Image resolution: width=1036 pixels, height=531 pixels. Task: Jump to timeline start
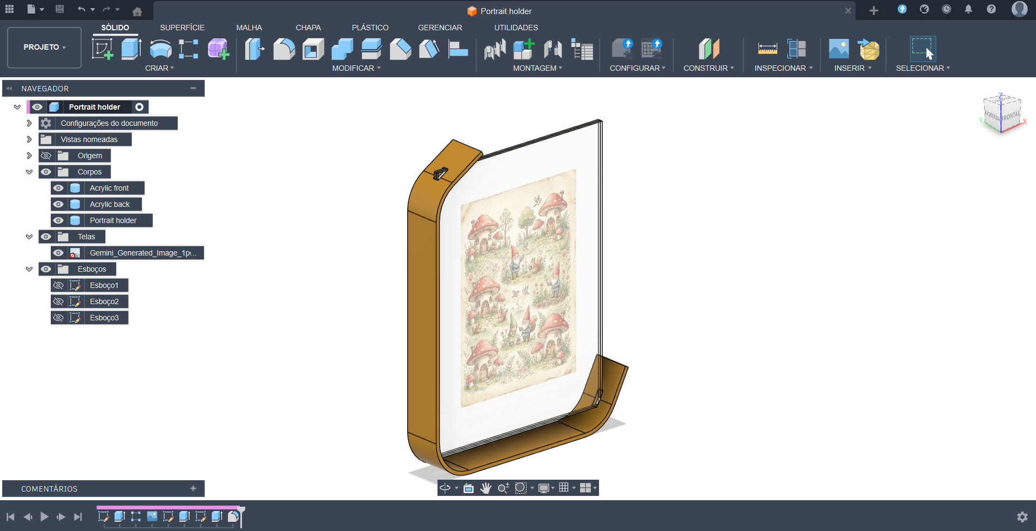[10, 517]
